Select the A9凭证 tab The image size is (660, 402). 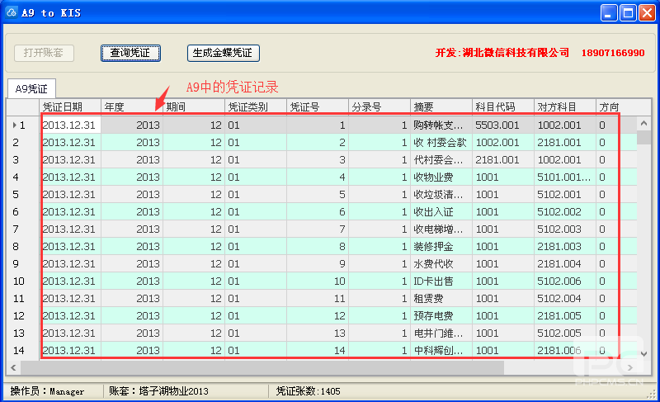32,89
